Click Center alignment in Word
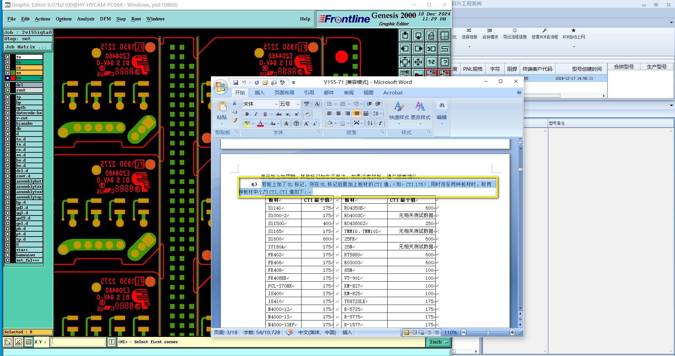675x356 pixels. coord(338,114)
